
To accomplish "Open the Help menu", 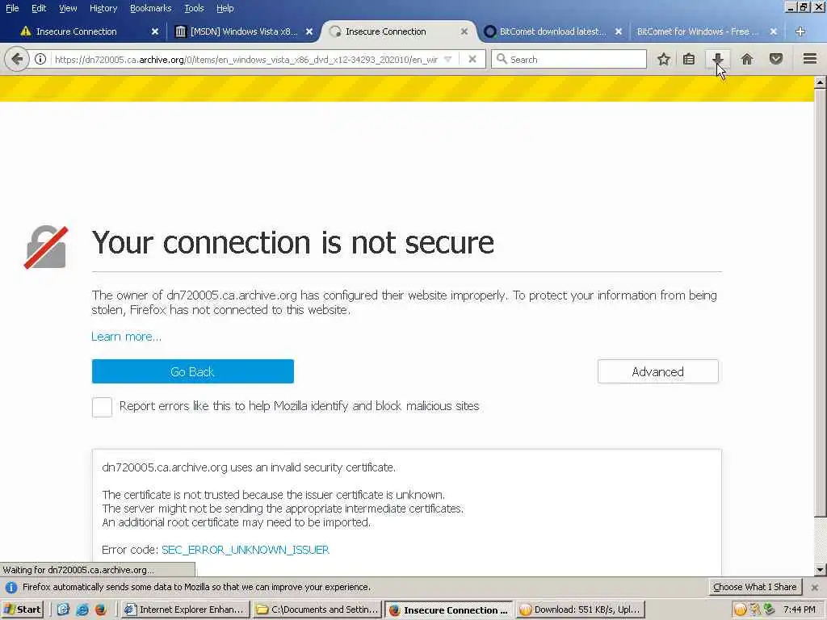I will [225, 8].
